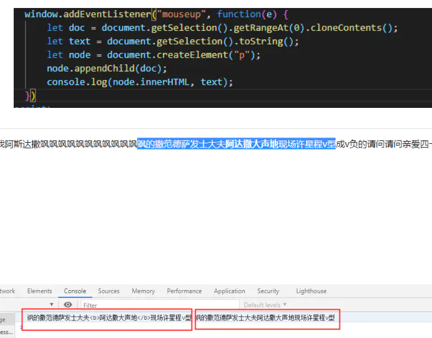The height and width of the screenshot is (338, 432).
Task: Open the Memory tab
Action: (143, 291)
